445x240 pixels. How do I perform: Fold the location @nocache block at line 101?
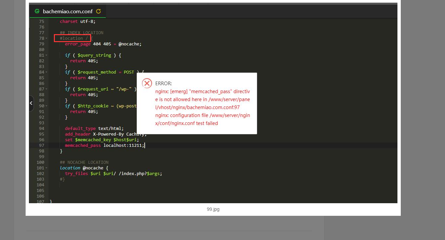(46, 168)
